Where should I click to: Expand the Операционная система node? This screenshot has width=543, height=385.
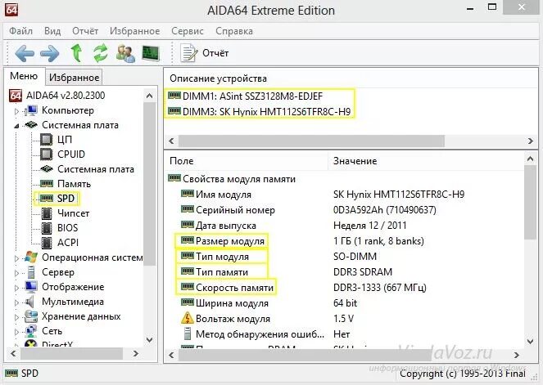tap(16, 258)
